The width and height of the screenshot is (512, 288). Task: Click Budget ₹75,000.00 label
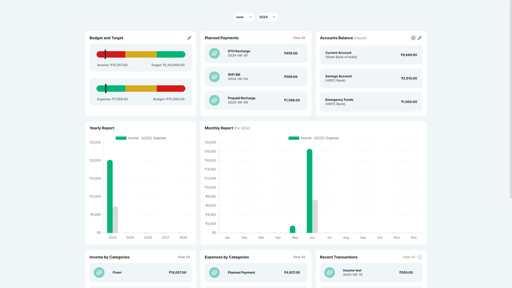(x=169, y=99)
